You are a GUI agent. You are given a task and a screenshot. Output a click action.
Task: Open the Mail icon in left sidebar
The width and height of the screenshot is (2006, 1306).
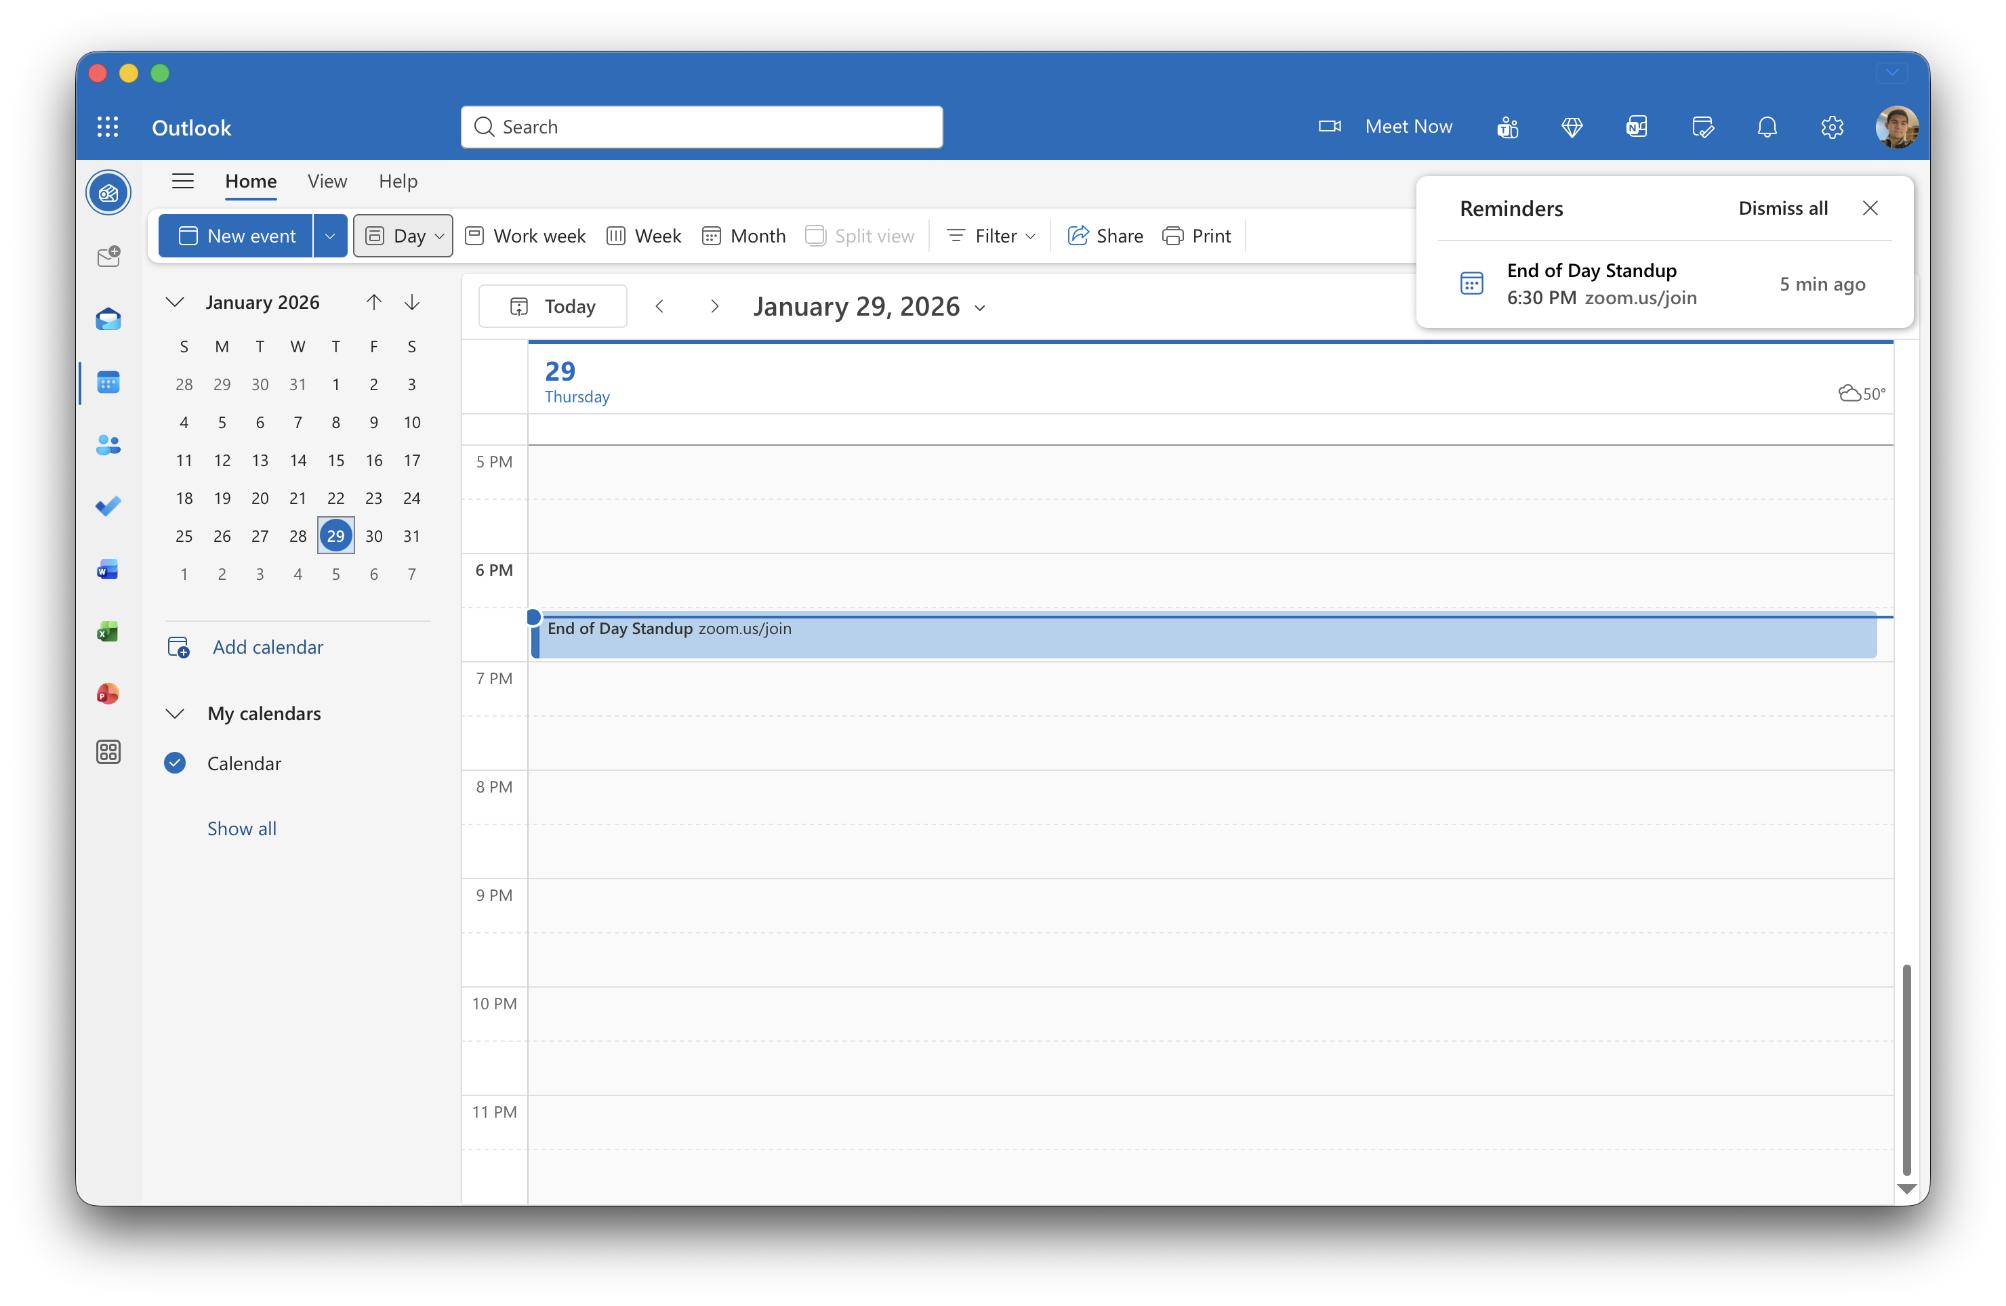[x=108, y=319]
